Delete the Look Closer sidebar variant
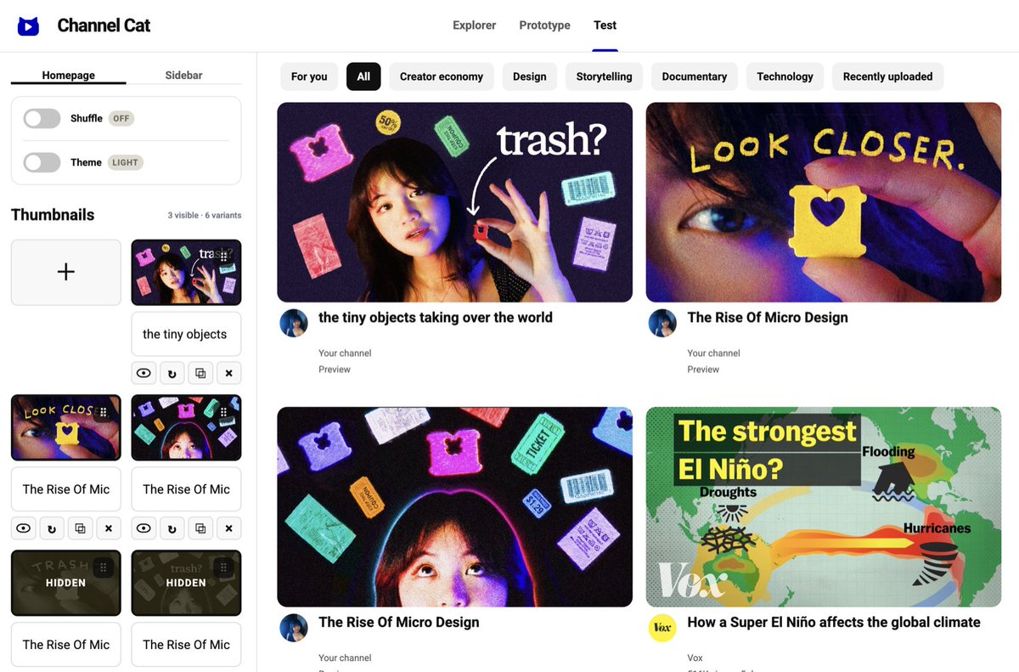 [109, 528]
